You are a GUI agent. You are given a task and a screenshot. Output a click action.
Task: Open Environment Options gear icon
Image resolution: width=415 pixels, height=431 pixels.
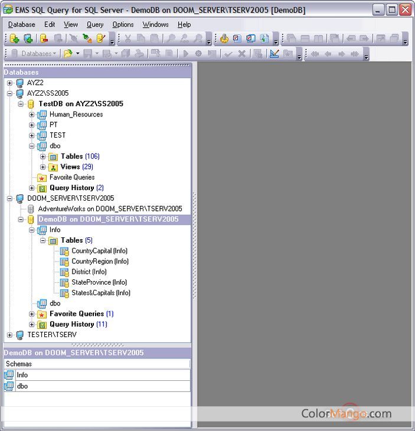pyautogui.click(x=224, y=38)
